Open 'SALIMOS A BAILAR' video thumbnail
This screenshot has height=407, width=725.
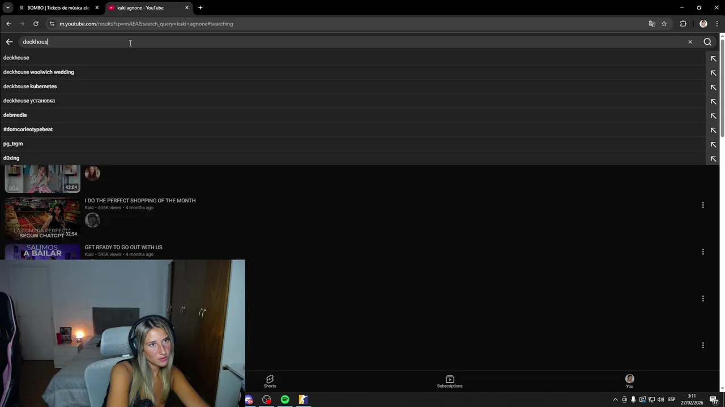click(x=42, y=252)
